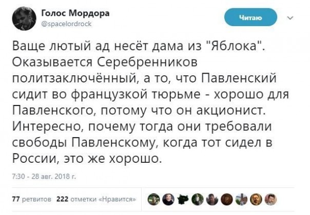The height and width of the screenshot is (215, 310).
Task: Open the fifth liker avatar in the row
Action: (x=211, y=200)
